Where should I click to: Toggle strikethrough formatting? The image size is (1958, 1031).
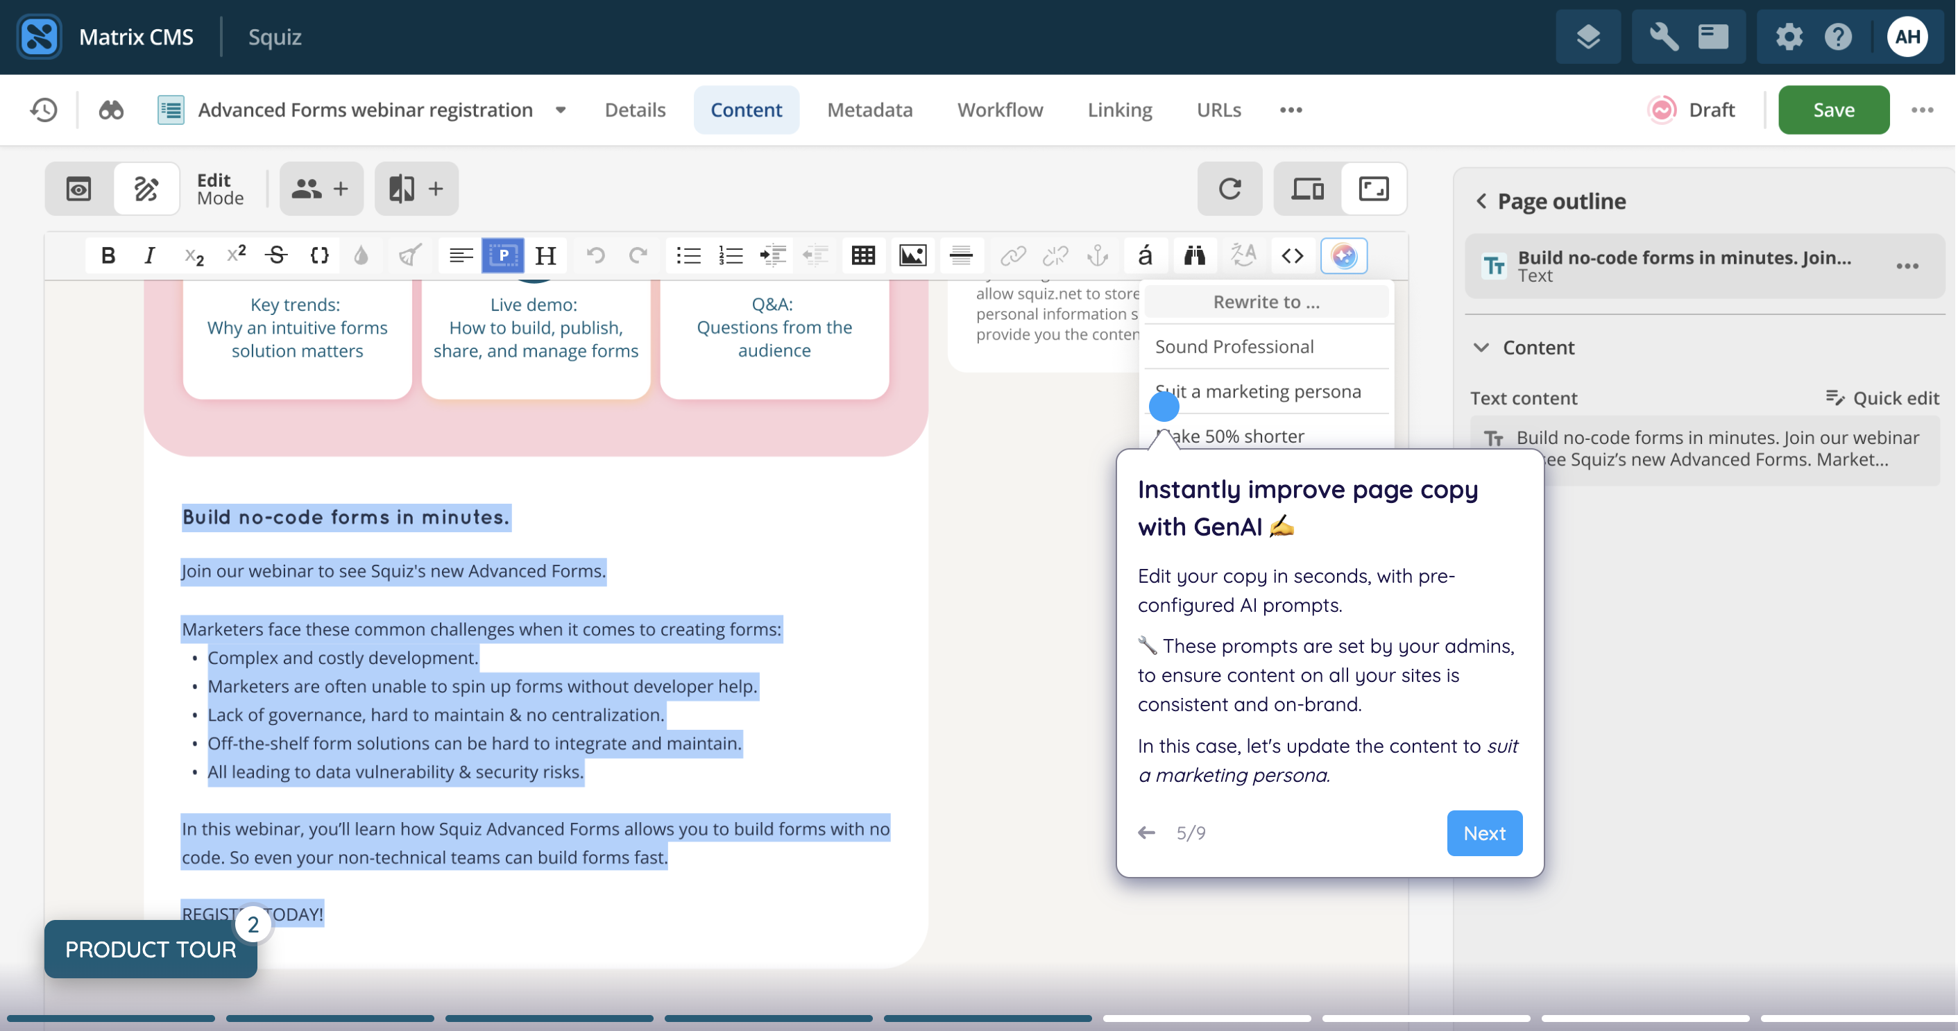[278, 255]
